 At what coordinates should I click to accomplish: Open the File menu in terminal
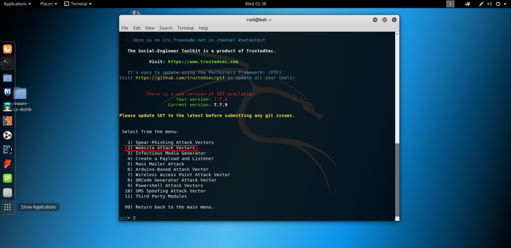click(125, 28)
